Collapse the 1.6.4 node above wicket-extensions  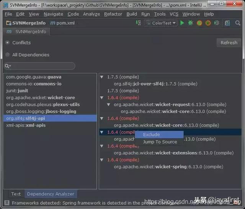click(x=102, y=146)
